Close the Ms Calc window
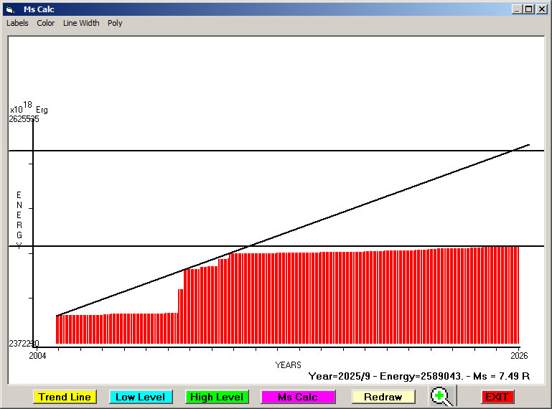 [542, 9]
